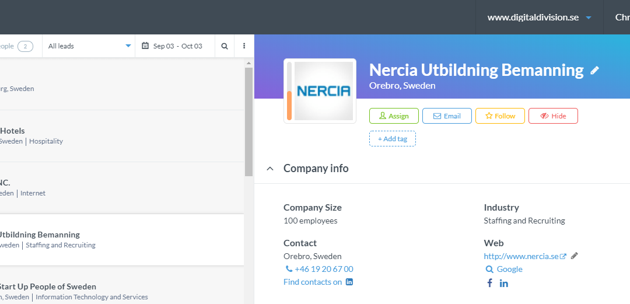The width and height of the screenshot is (630, 304).
Task: Open the http://www.nercia.se link
Action: (521, 256)
